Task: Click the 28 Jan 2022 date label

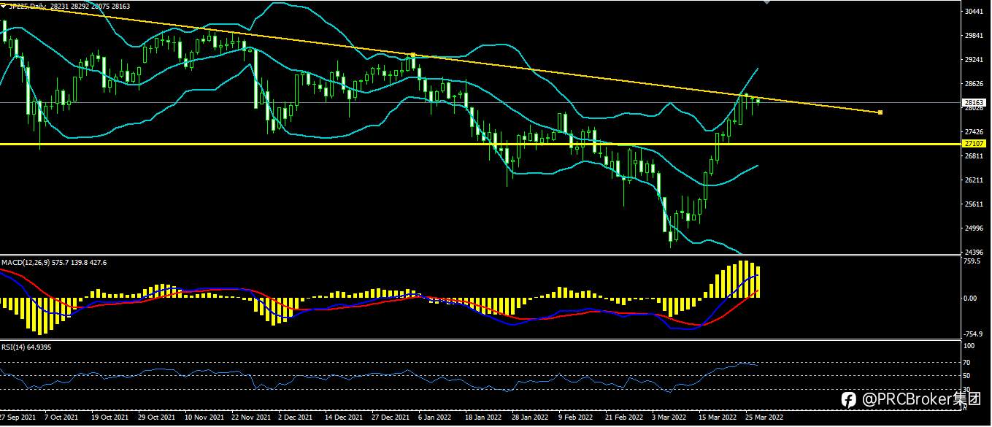Action: click(x=531, y=418)
